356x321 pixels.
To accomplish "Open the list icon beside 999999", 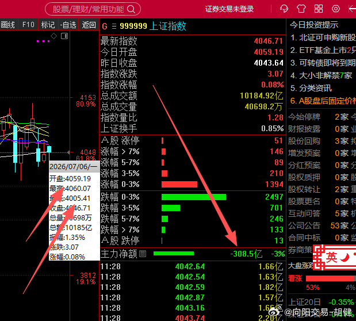I will pyautogui.click(x=114, y=26).
